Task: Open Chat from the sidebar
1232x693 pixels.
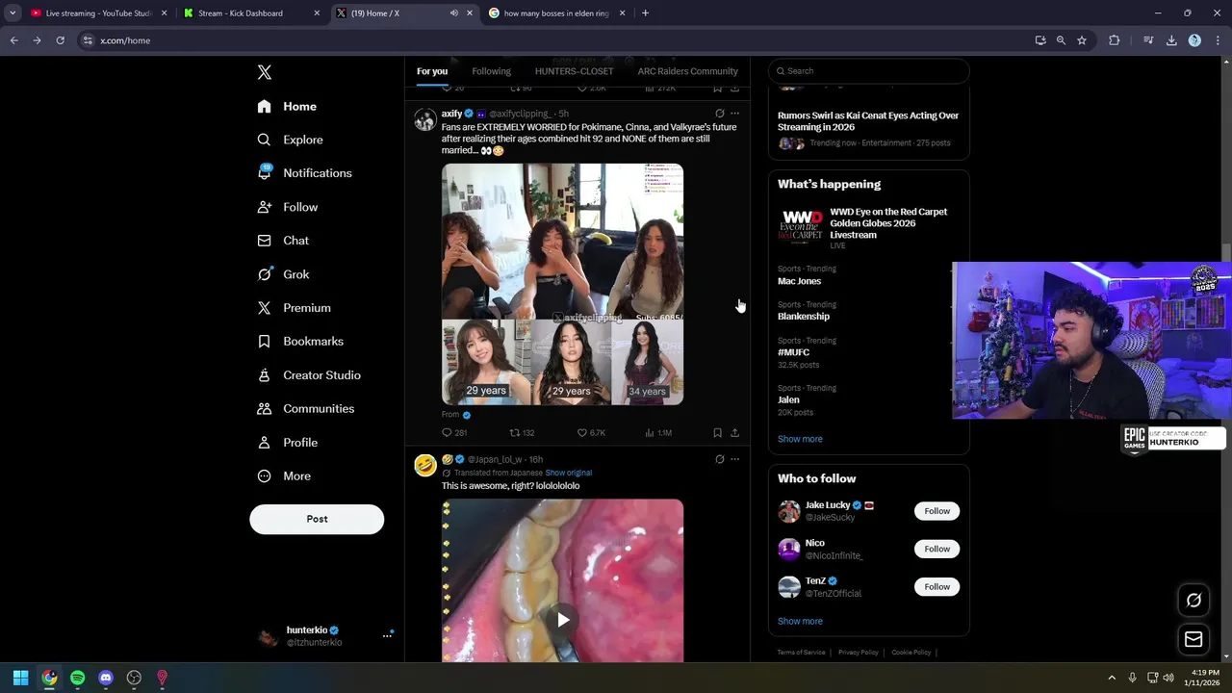Action: (283, 241)
